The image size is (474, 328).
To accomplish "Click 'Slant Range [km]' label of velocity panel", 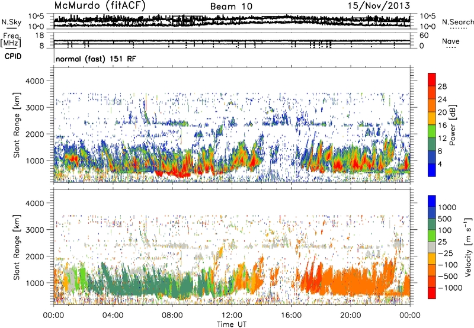I will coord(17,247).
